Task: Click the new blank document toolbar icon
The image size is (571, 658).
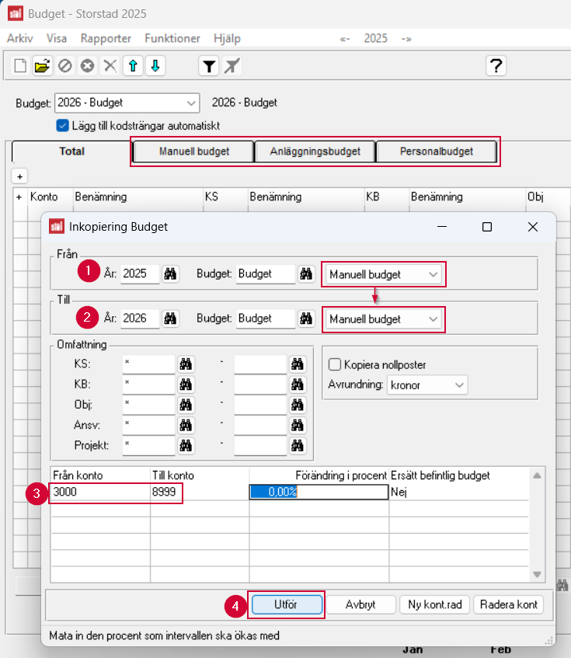Action: coord(20,66)
